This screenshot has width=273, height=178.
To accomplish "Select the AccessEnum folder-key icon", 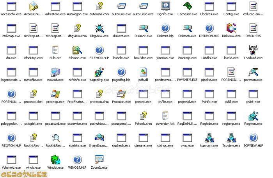I will pyautogui.click(x=33, y=6).
